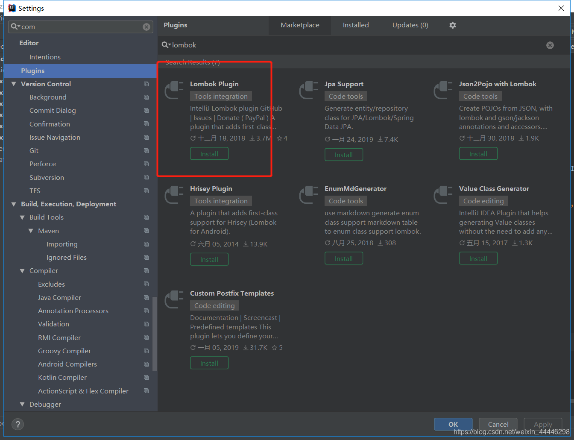This screenshot has width=574, height=440.
Task: Collapse the Build Tools node
Action: [x=22, y=217]
